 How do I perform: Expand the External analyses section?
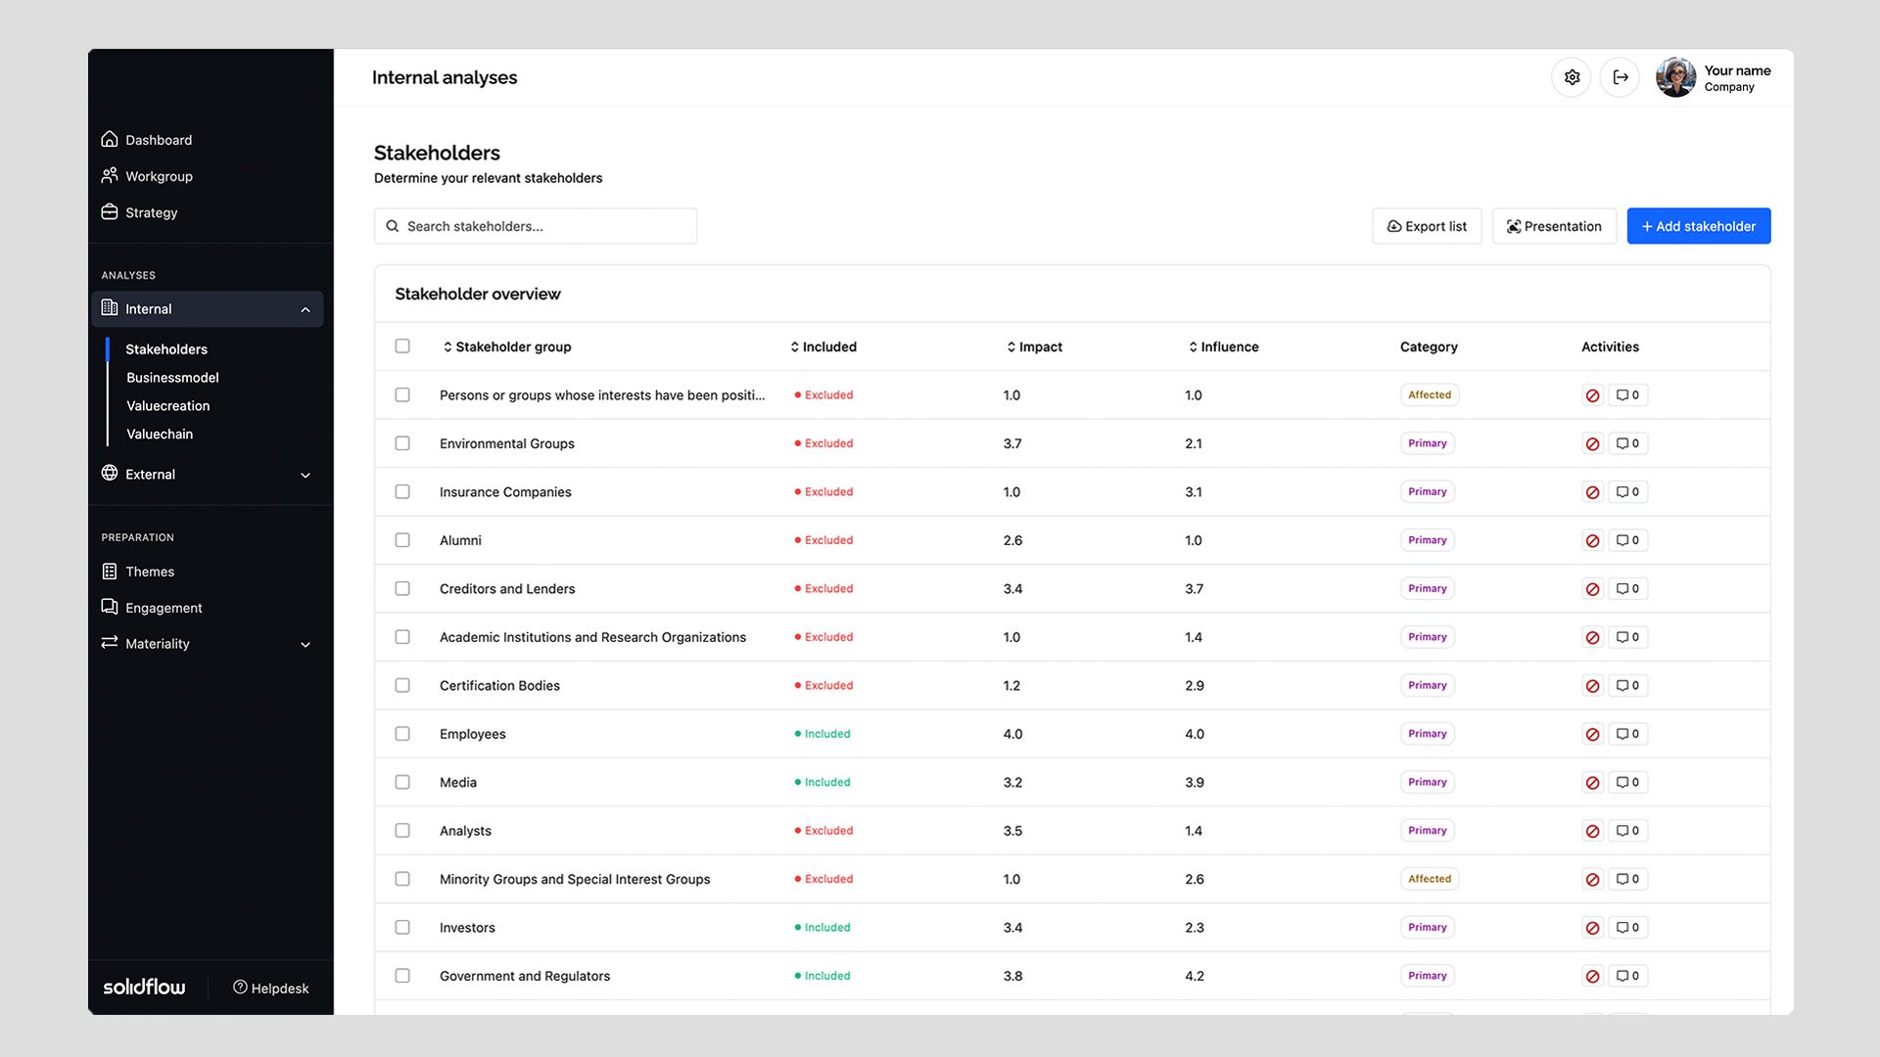click(305, 475)
